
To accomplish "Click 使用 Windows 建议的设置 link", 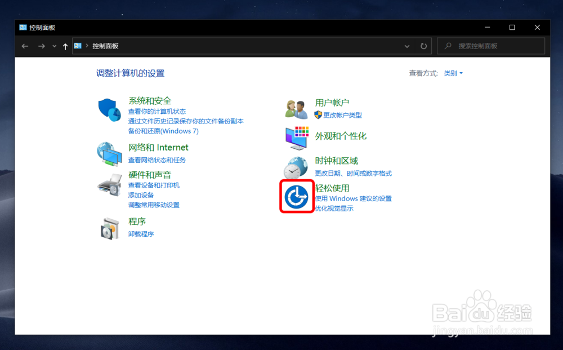I will (354, 198).
